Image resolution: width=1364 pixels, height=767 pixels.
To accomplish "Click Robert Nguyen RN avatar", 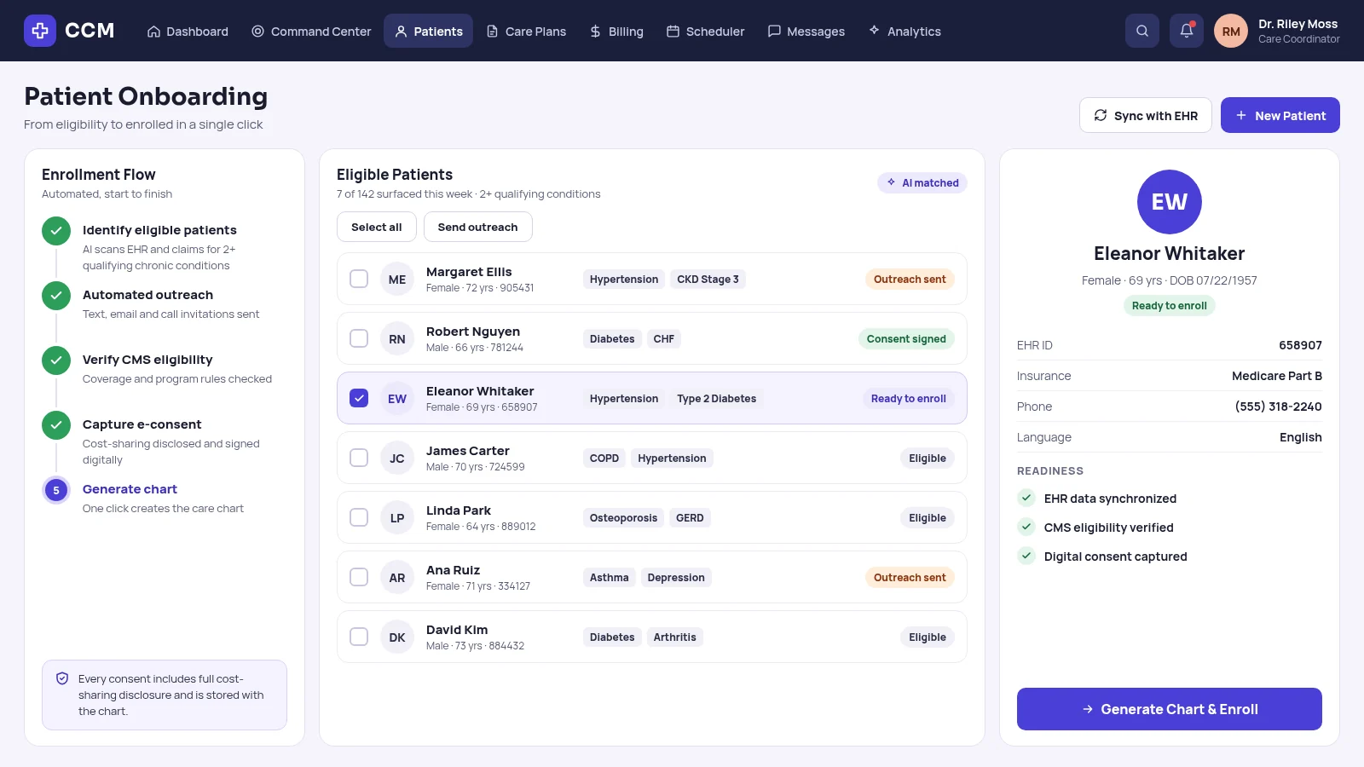I will pos(397,338).
